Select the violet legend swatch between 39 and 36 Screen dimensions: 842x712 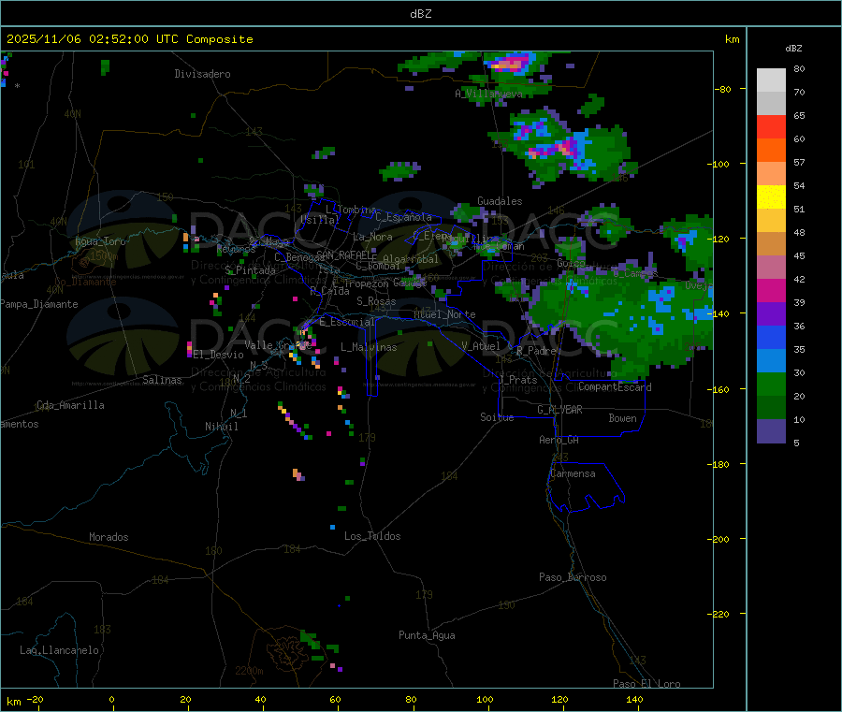[771, 314]
